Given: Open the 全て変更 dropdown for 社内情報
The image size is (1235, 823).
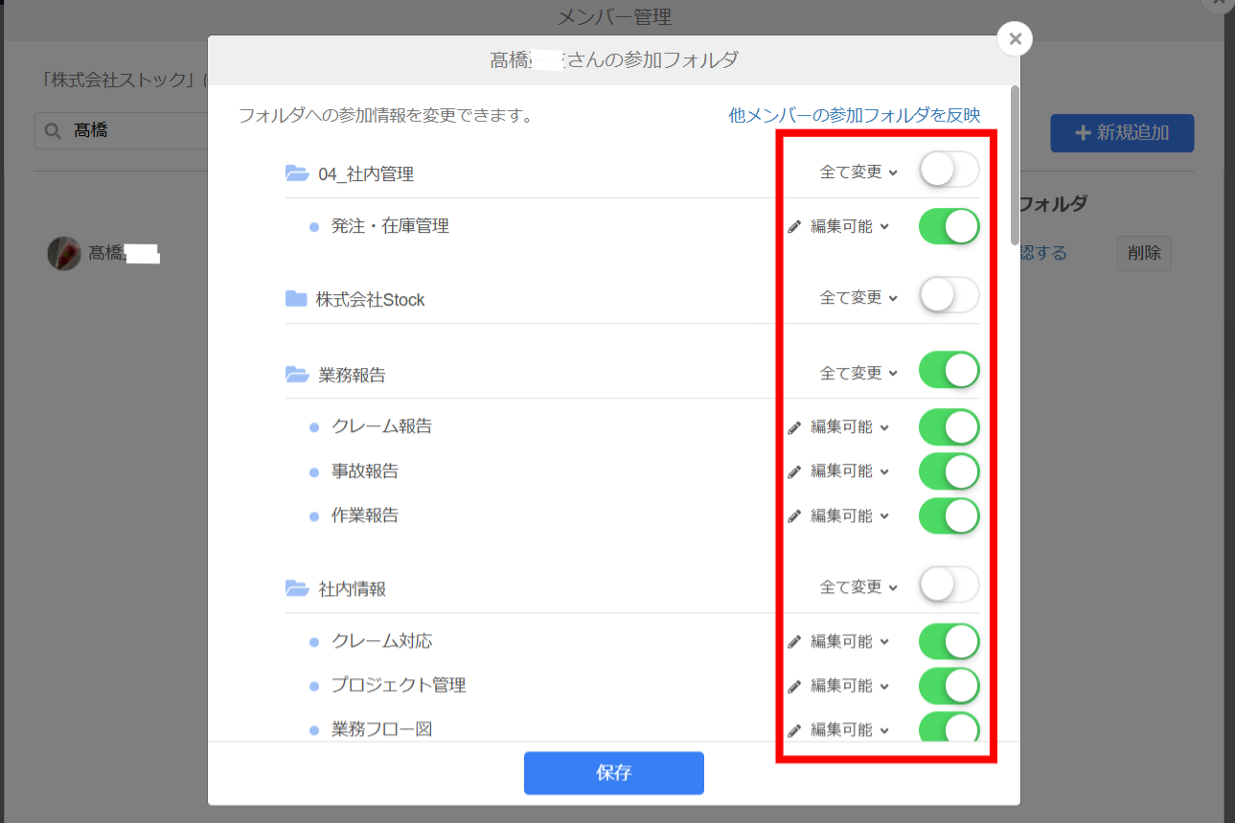Looking at the screenshot, I should point(860,585).
